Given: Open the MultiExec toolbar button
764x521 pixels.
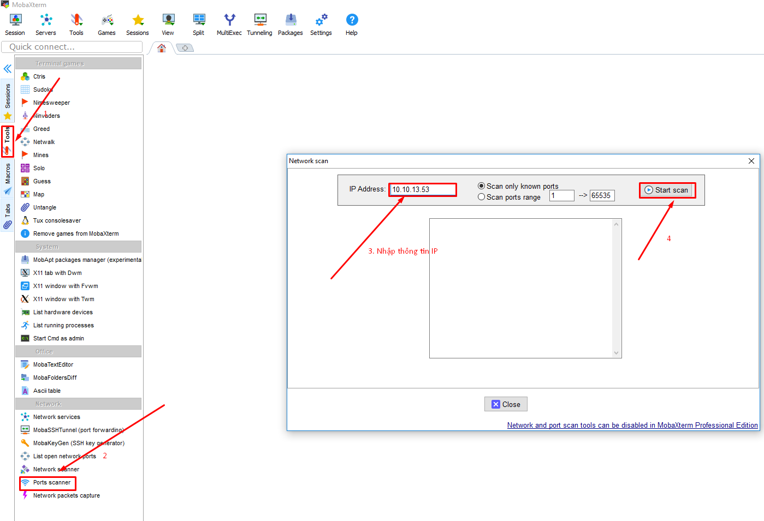Looking at the screenshot, I should (229, 25).
